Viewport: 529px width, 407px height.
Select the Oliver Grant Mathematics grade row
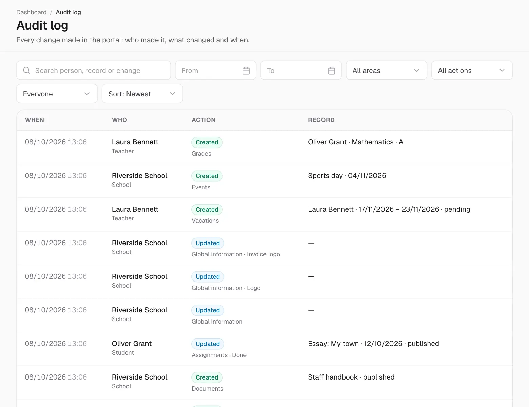[264, 148]
